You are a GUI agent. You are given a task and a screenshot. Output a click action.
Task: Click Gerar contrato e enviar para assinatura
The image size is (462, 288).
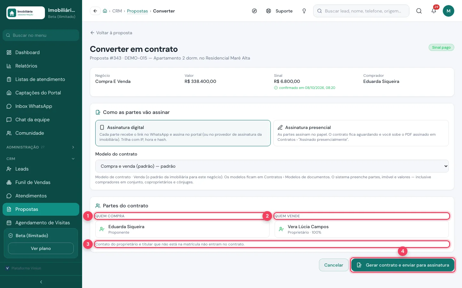pos(403,265)
